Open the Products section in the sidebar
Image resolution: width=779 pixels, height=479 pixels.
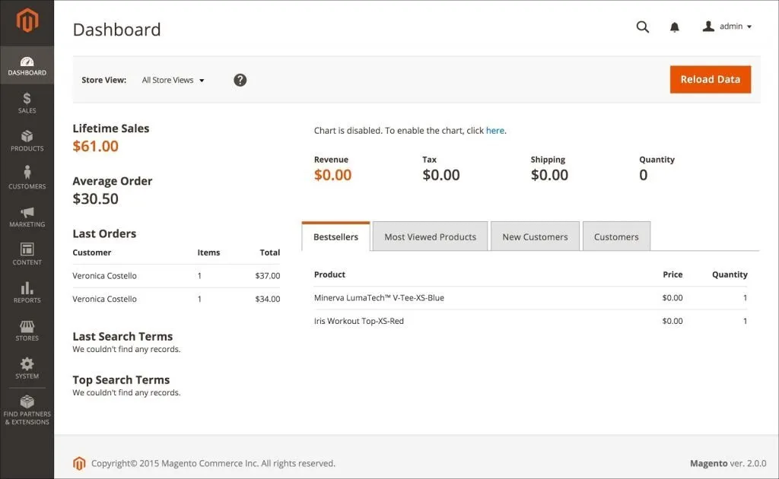pos(27,141)
